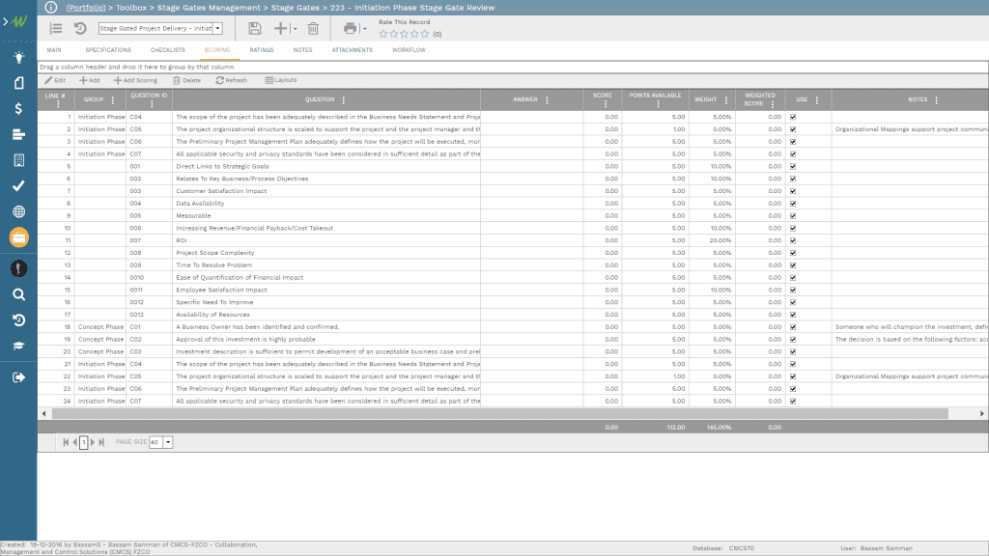This screenshot has height=556, width=989.
Task: Click the graduation cap icon in sidebar
Action: pyautogui.click(x=18, y=346)
